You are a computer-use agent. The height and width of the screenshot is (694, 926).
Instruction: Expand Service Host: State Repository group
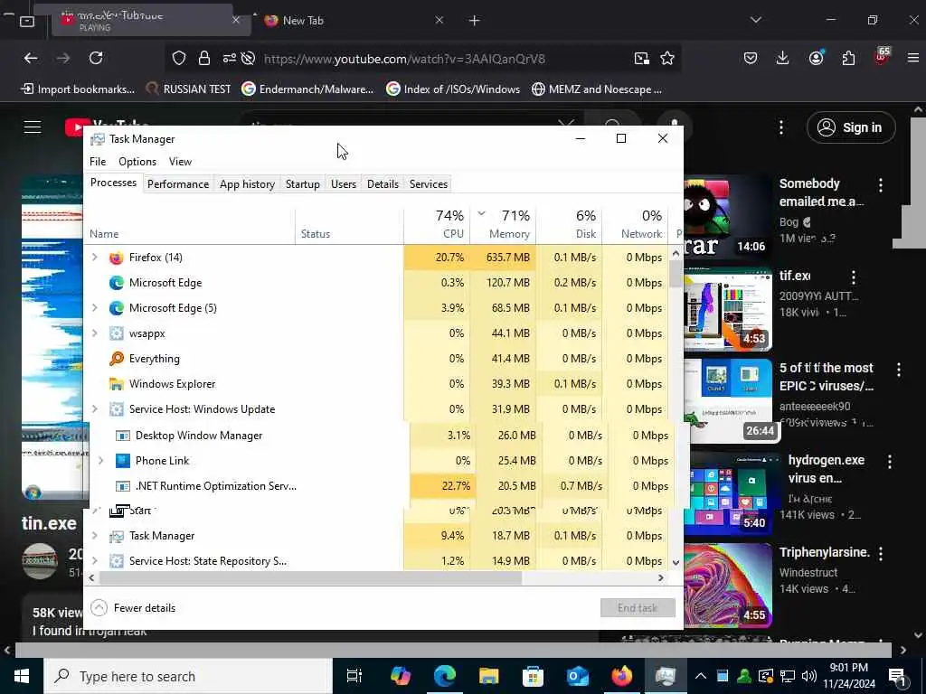[94, 560]
